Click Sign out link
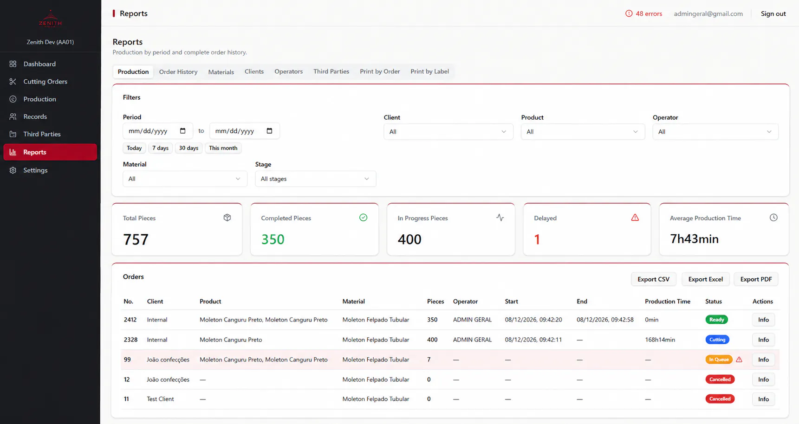The height and width of the screenshot is (424, 799). tap(773, 13)
